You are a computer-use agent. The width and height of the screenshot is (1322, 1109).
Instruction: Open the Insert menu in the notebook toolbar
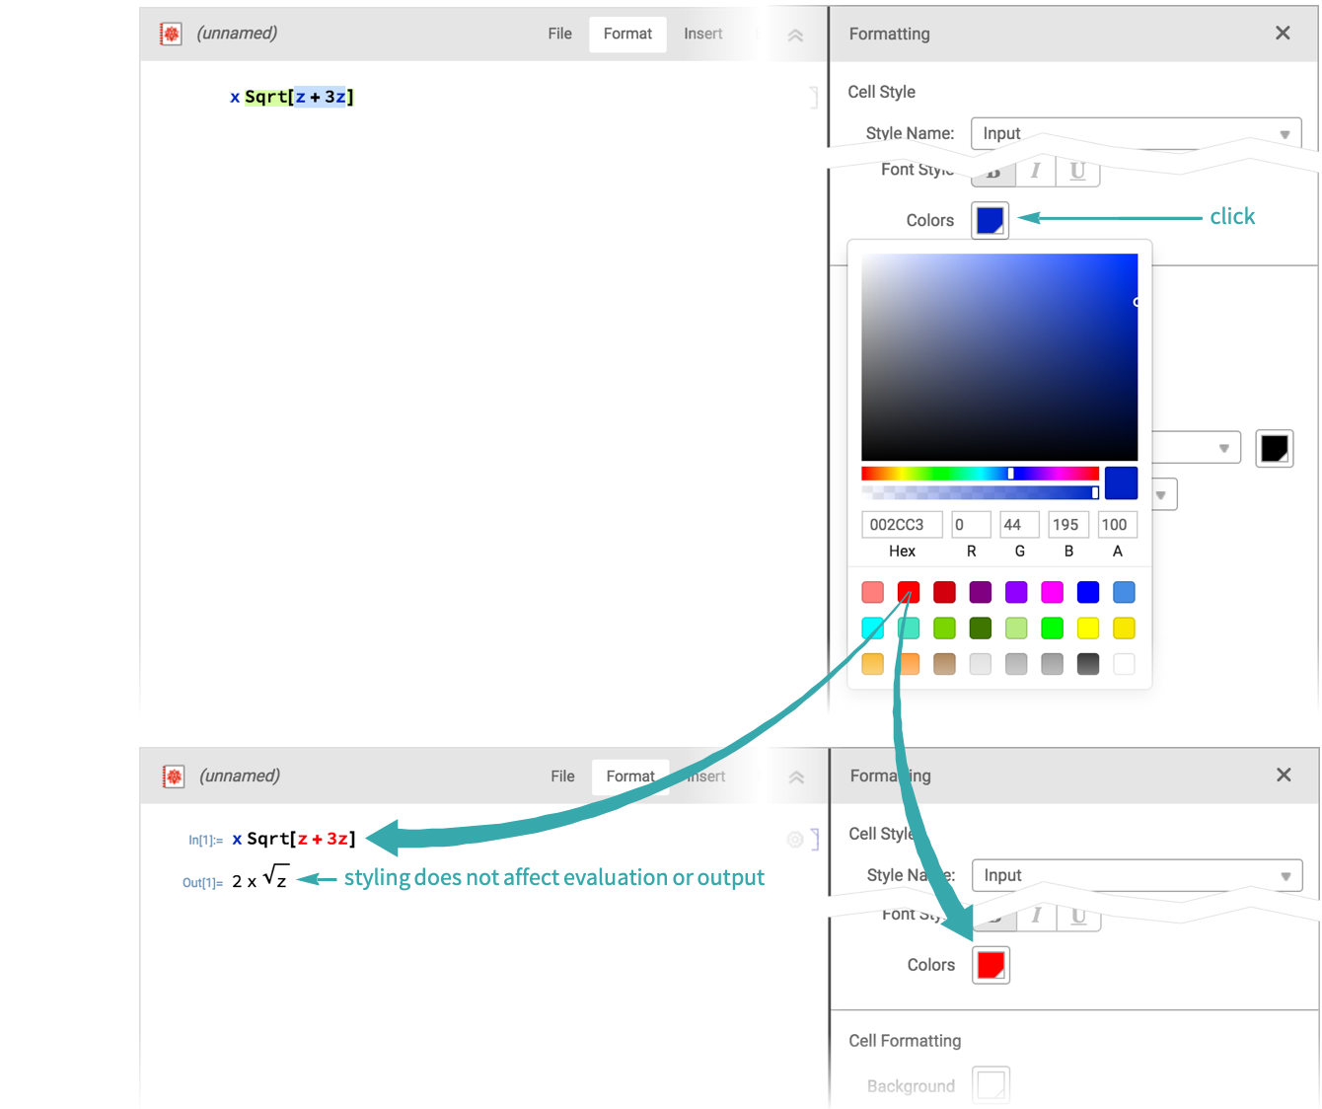(702, 34)
